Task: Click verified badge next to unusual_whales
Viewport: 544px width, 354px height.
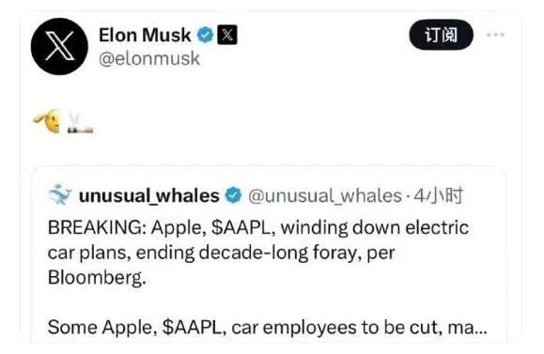Action: [233, 195]
